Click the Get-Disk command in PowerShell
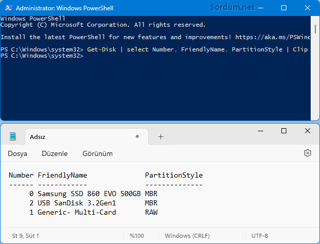The image size is (320, 244). pyautogui.click(x=102, y=49)
